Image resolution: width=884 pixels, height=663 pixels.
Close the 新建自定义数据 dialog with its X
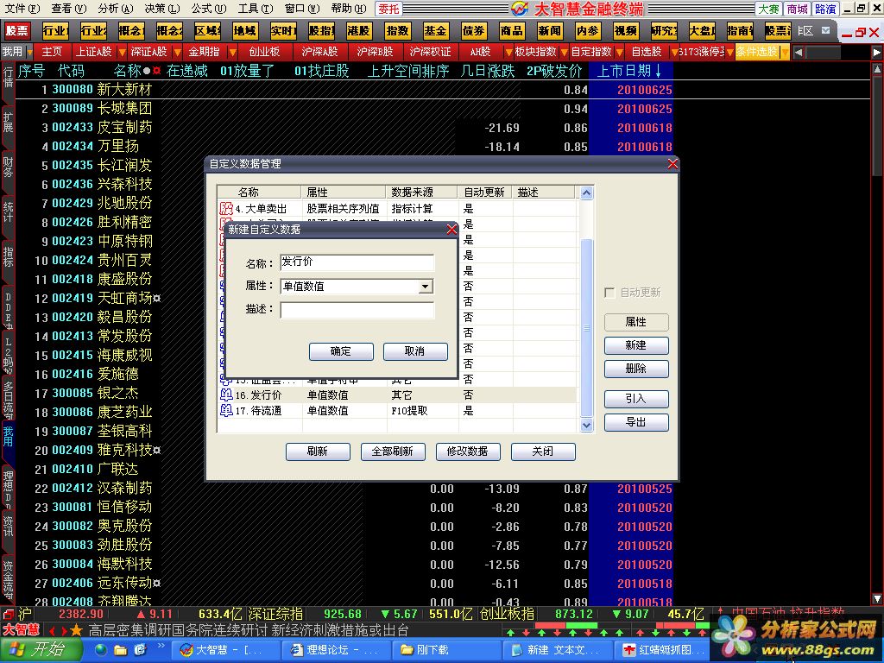pos(451,229)
